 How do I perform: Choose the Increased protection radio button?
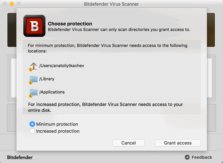pyautogui.click(x=33, y=131)
